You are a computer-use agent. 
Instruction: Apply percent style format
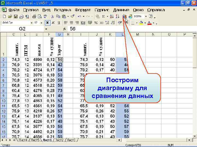[96, 23]
